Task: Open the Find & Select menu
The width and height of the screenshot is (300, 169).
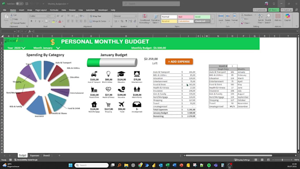Action: [268, 19]
